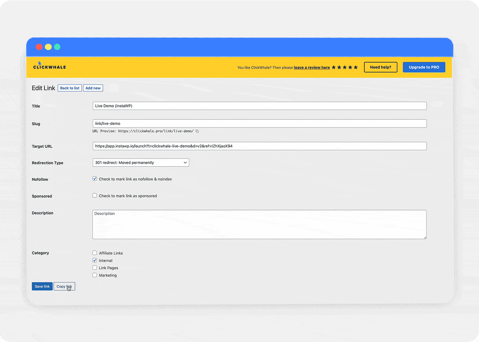
Task: Click the Copy link button
Action: [x=64, y=286]
